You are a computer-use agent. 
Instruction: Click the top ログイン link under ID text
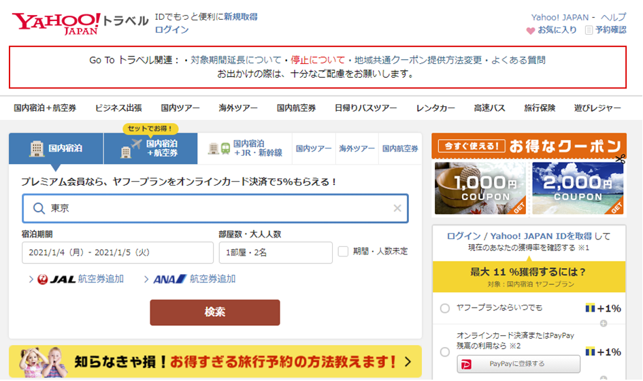pos(172,30)
